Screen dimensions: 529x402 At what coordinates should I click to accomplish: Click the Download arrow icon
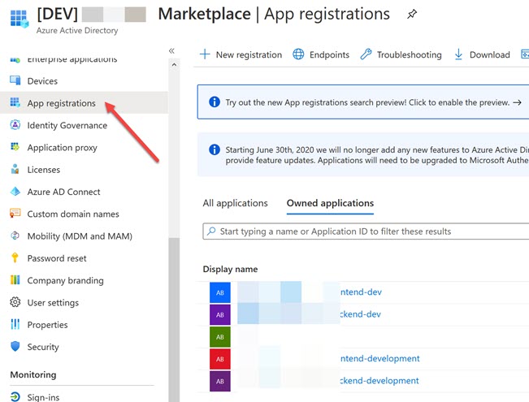(458, 54)
